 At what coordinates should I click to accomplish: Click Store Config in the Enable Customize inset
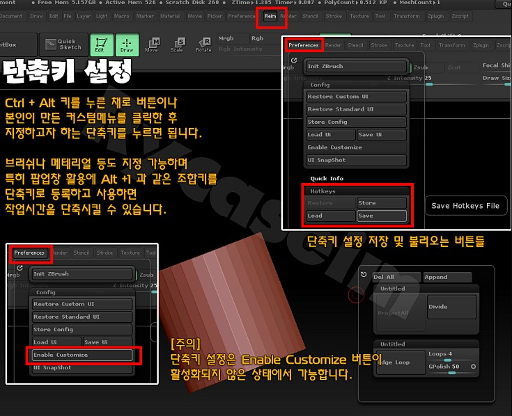82,329
